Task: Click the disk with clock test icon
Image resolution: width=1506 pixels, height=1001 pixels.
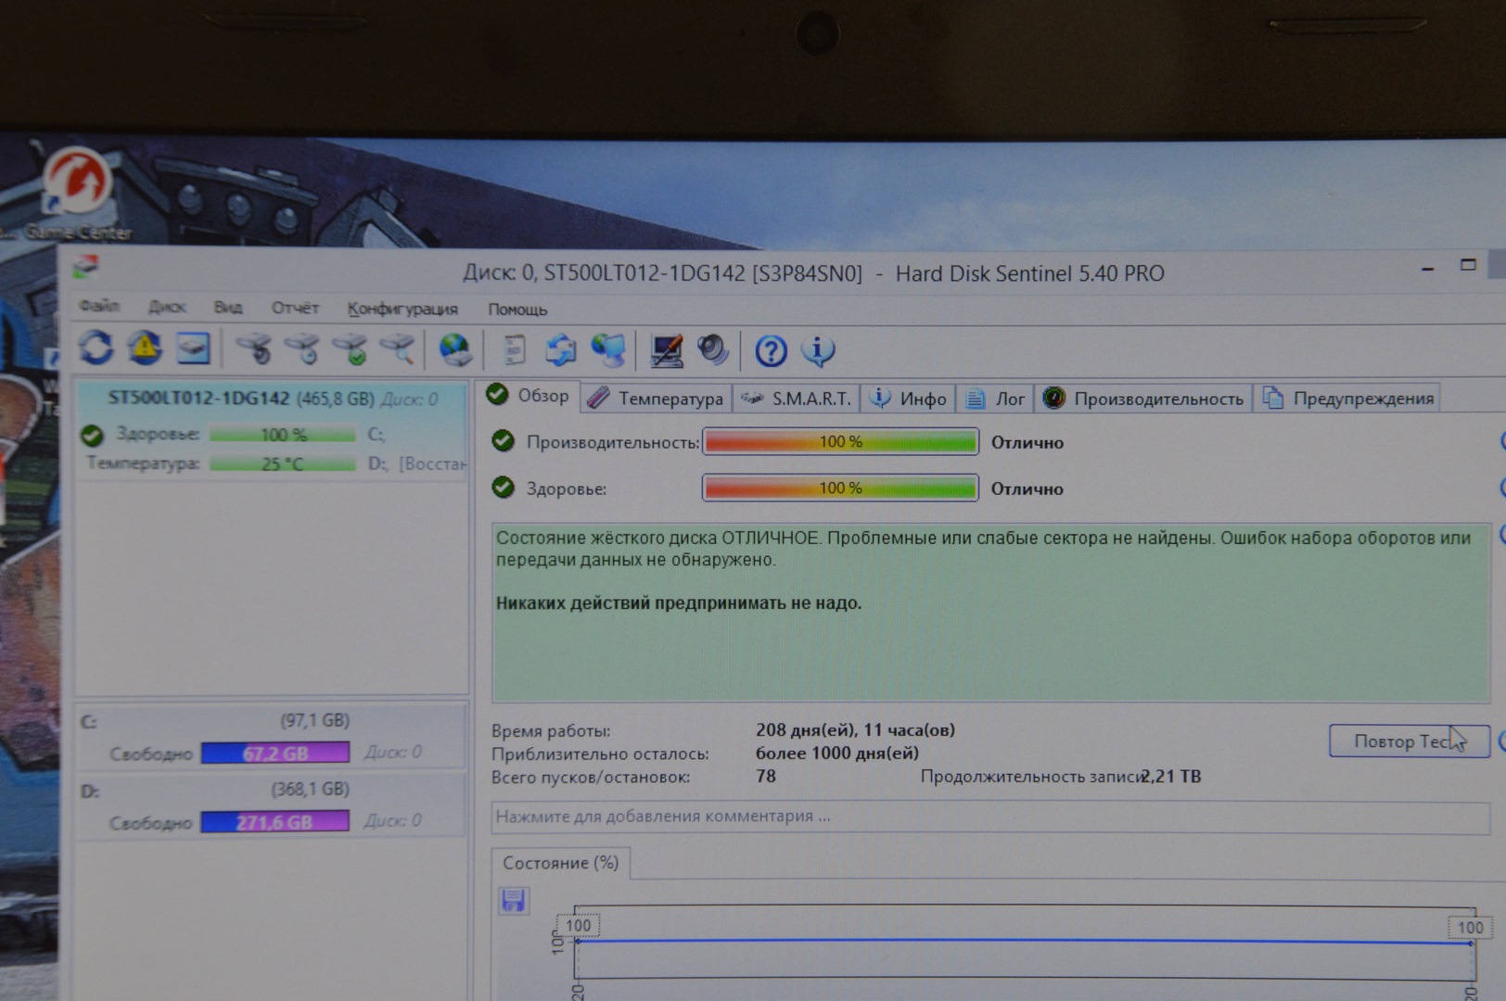Action: point(302,349)
